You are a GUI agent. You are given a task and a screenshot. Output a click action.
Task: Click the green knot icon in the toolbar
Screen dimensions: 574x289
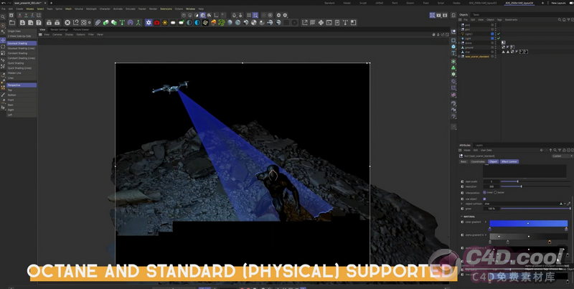[222, 23]
